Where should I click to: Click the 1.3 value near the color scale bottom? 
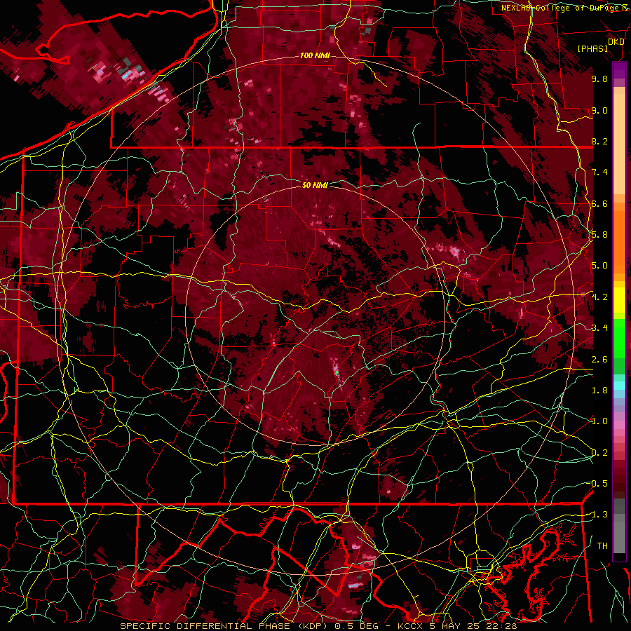(599, 515)
